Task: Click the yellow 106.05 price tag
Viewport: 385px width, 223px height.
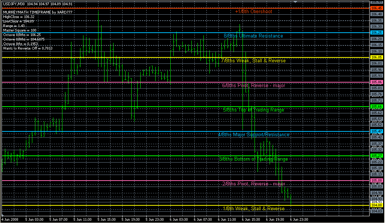Action: [x=376, y=57]
